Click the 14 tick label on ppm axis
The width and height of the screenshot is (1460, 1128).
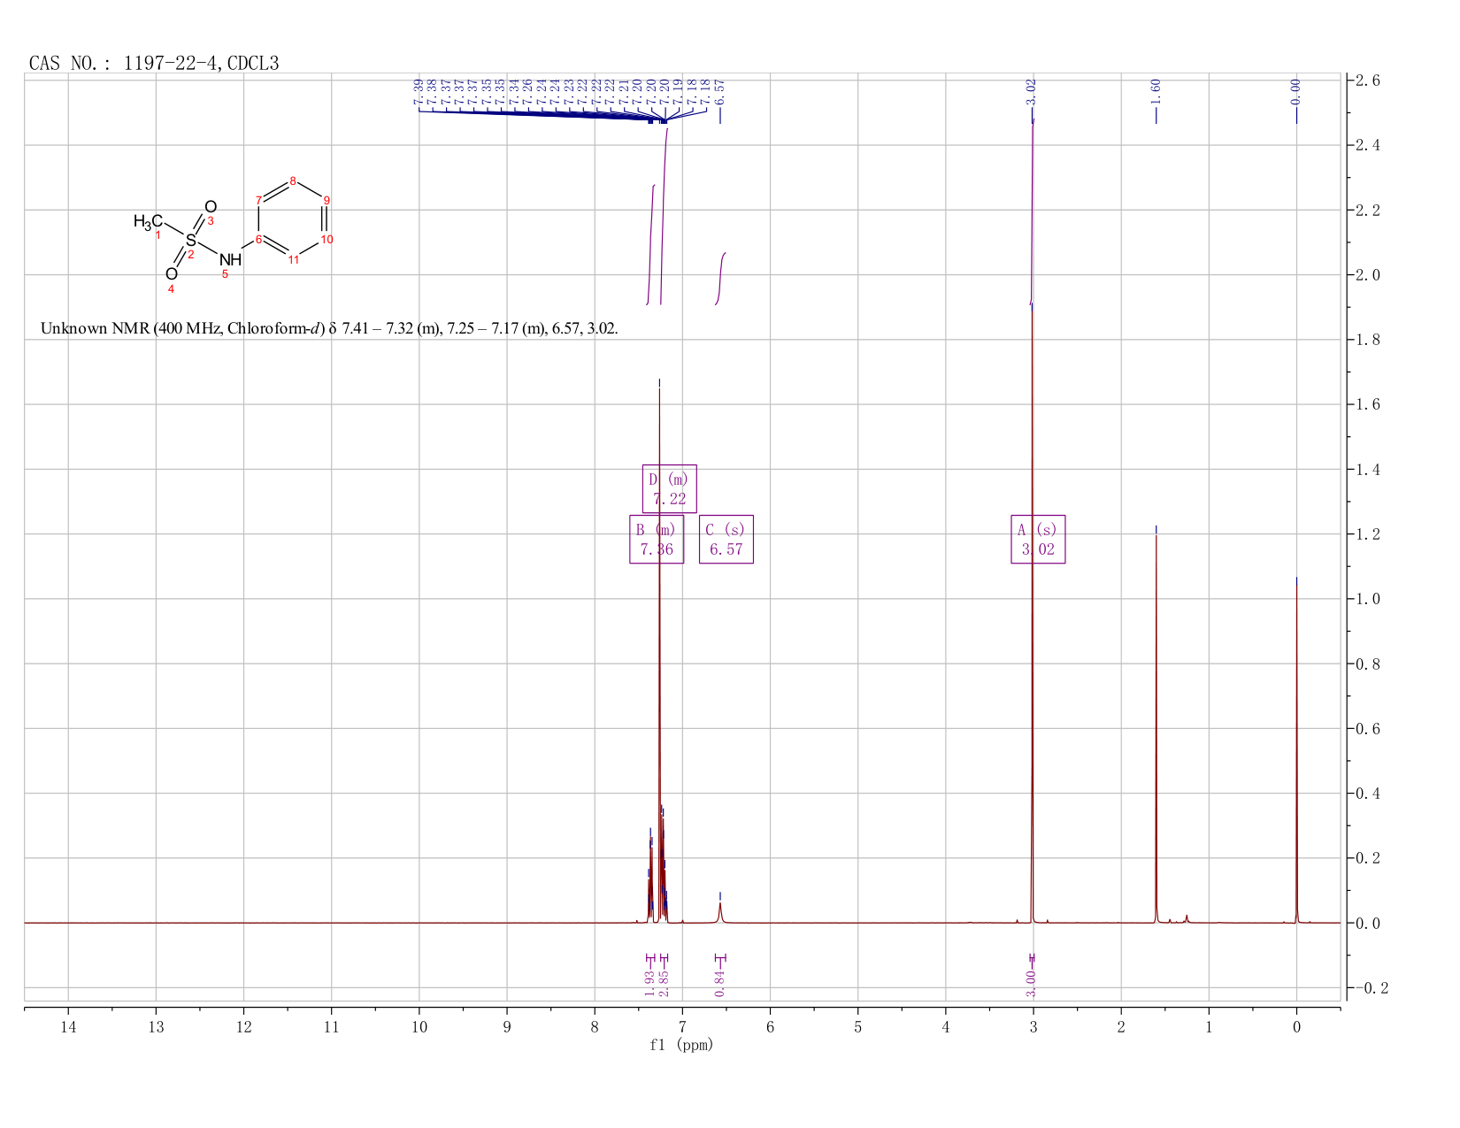pyautogui.click(x=68, y=1027)
